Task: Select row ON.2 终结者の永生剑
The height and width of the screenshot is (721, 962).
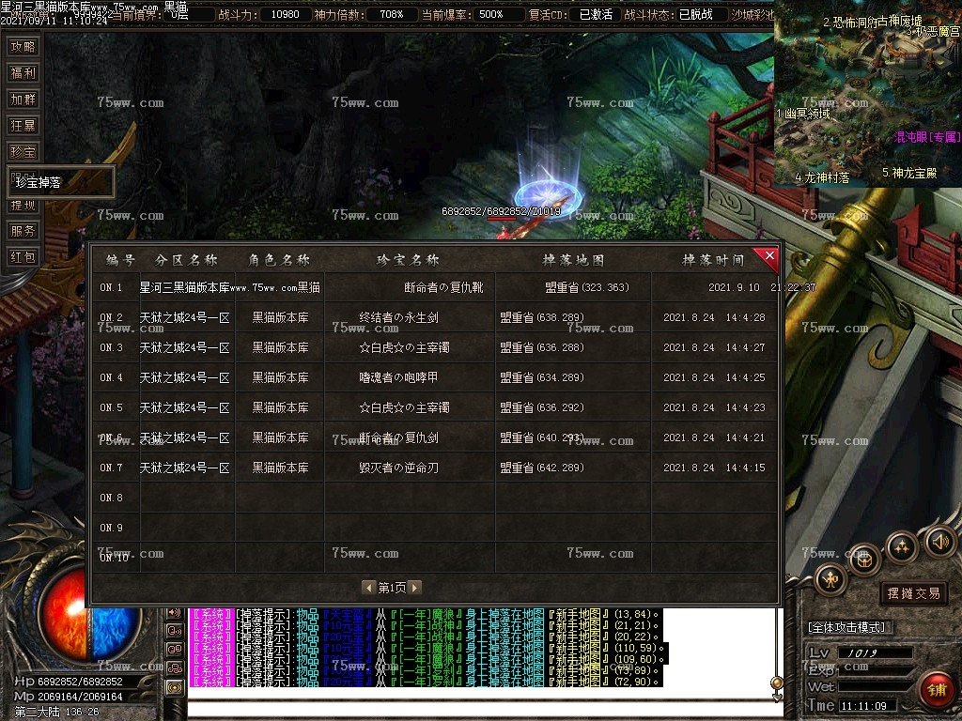Action: point(434,317)
